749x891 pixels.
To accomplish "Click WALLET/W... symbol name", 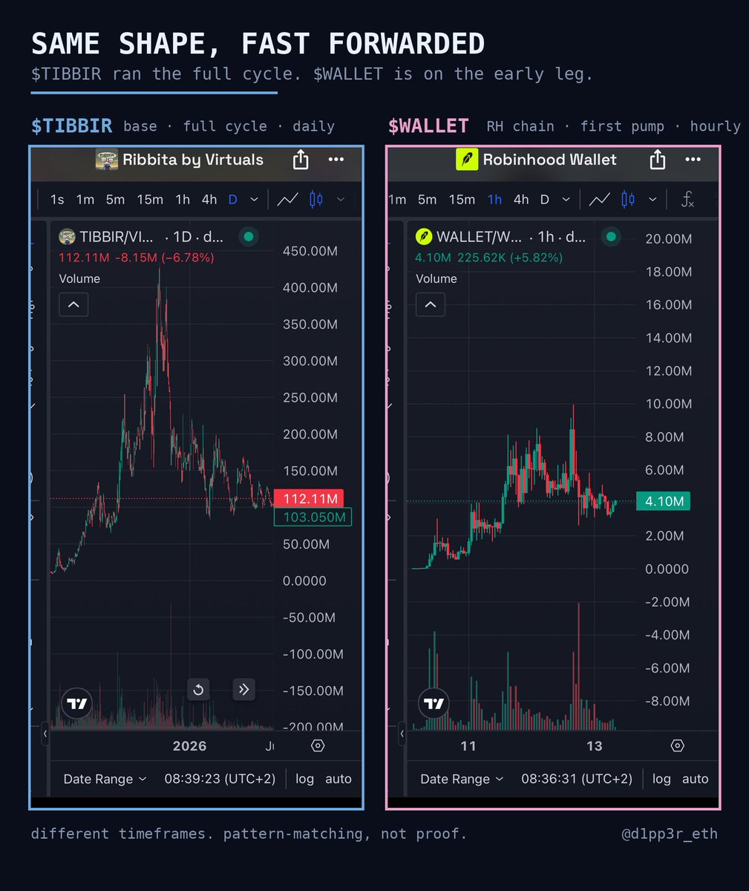I will pos(479,237).
